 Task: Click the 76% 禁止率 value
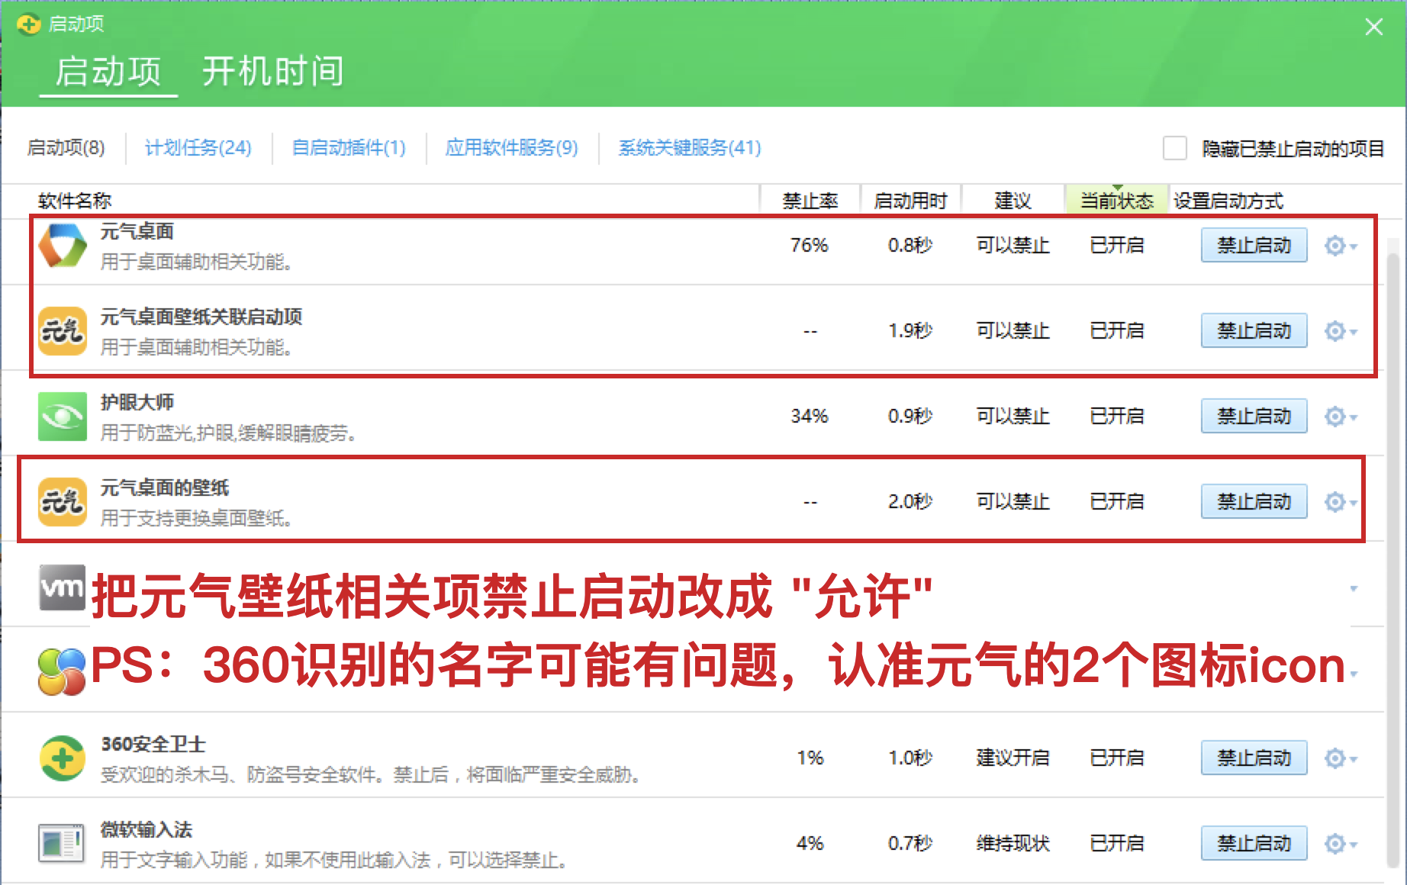[810, 246]
